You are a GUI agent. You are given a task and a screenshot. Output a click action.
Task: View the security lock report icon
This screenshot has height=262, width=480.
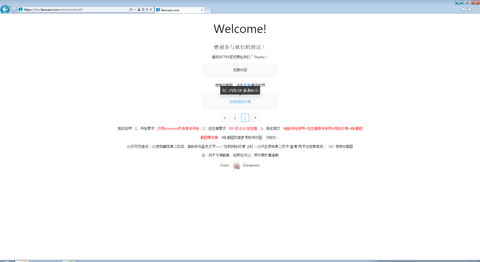pyautogui.click(x=139, y=9)
